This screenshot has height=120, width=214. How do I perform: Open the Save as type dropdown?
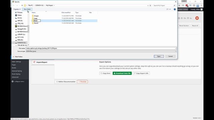click(x=101, y=51)
